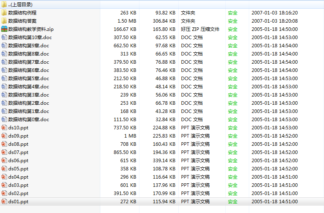
Task: Click the ds07.ppt file name
Action: tap(18, 152)
